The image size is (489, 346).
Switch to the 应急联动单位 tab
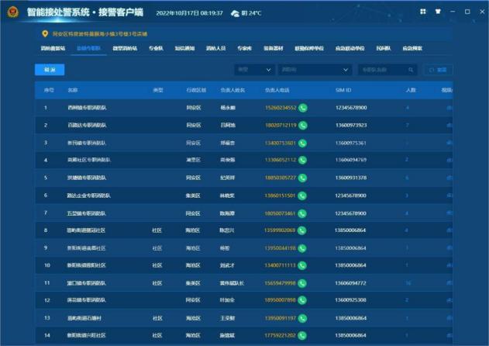click(350, 48)
